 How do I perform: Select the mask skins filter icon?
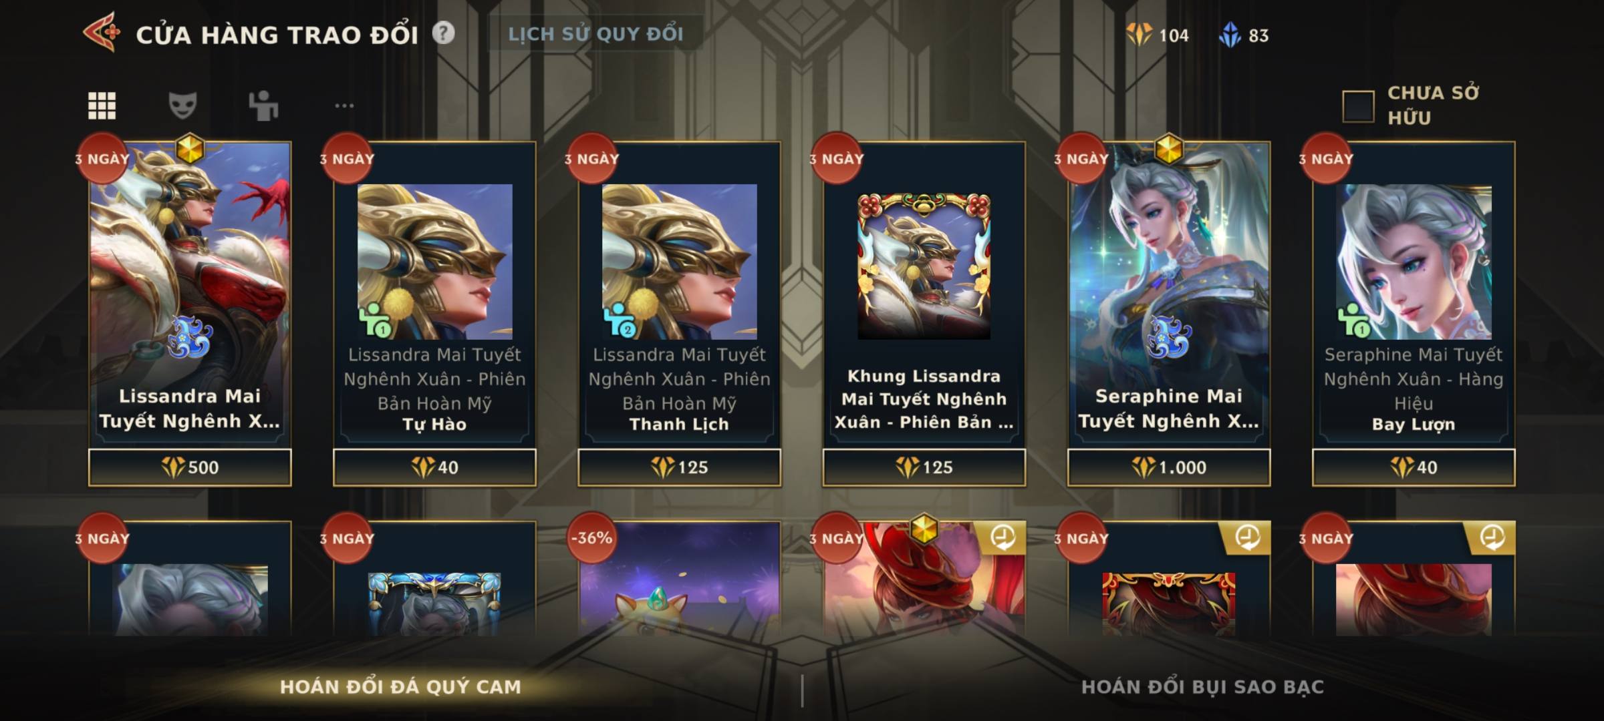[182, 105]
